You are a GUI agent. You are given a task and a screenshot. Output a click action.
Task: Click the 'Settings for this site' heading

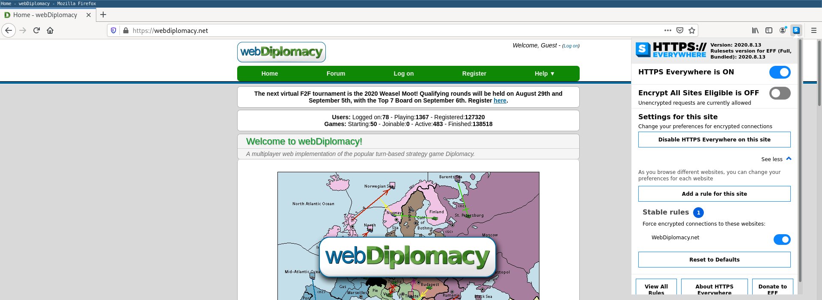[678, 117]
